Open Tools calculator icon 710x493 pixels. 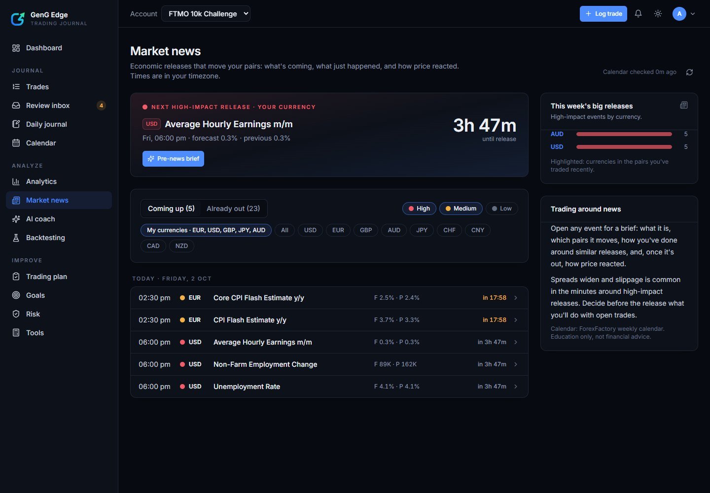pos(16,333)
